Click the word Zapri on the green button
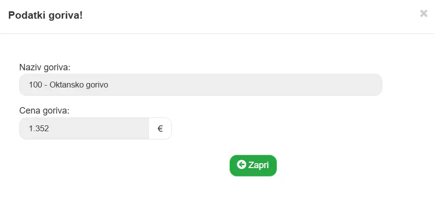This screenshot has height=203, width=434. tap(259, 165)
